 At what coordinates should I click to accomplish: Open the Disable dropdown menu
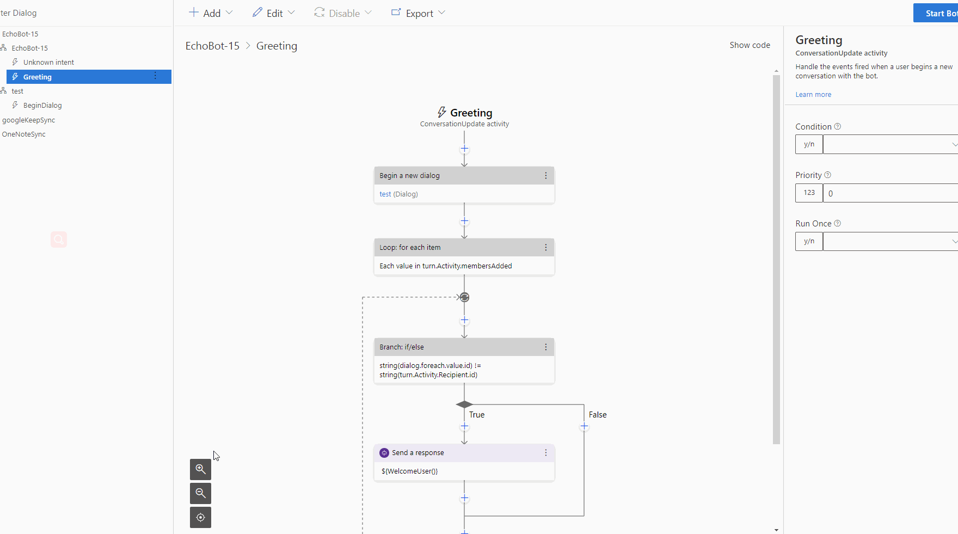click(343, 13)
